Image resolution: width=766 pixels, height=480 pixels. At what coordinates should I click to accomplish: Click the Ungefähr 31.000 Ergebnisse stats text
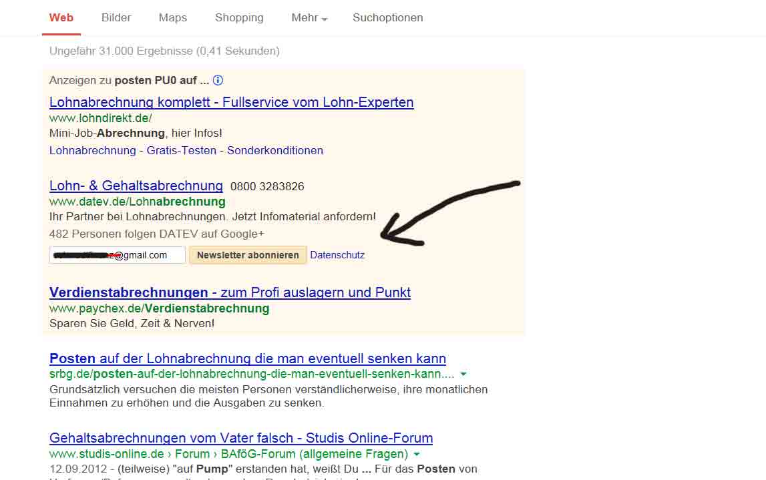(x=165, y=51)
